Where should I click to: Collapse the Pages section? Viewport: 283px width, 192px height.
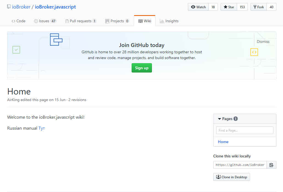[227, 119]
